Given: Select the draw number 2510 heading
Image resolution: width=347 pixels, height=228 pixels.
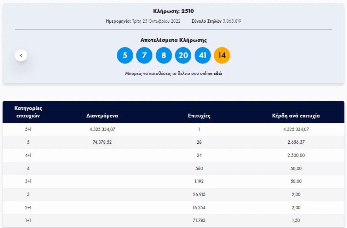Looking at the screenshot, I should click(173, 11).
